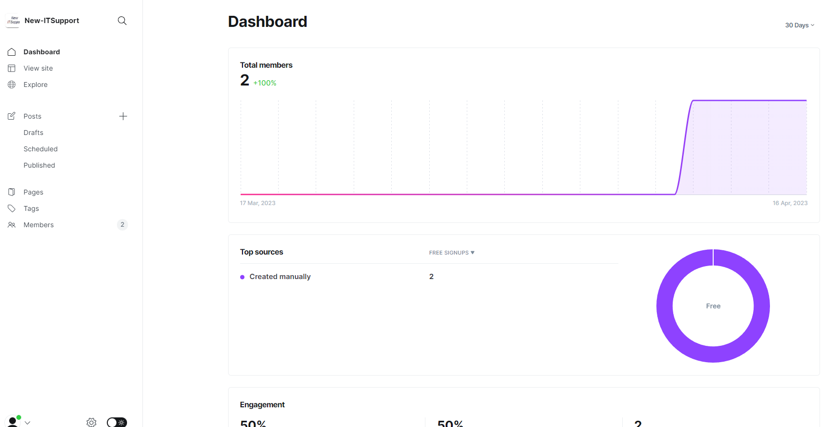This screenshot has width=833, height=427.
Task: Go to Published posts
Action: click(x=39, y=165)
